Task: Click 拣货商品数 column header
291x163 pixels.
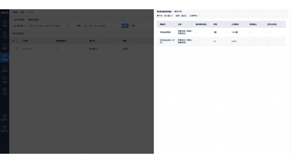Action: tap(61, 41)
